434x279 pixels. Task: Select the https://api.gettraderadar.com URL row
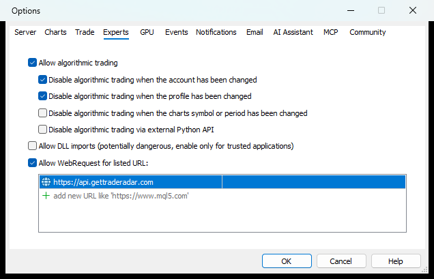coord(222,182)
